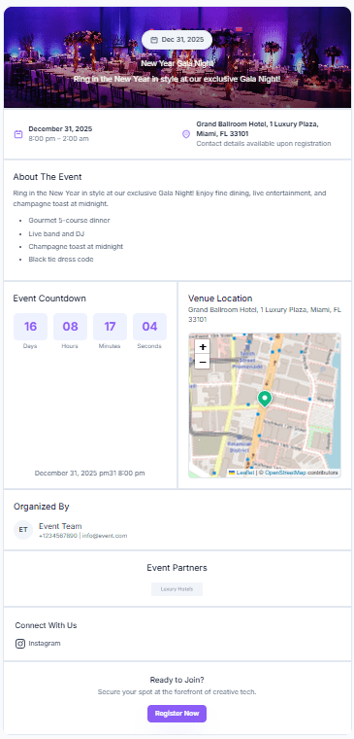Click the Instagram logo icon
The width and height of the screenshot is (354, 739).
tap(20, 644)
